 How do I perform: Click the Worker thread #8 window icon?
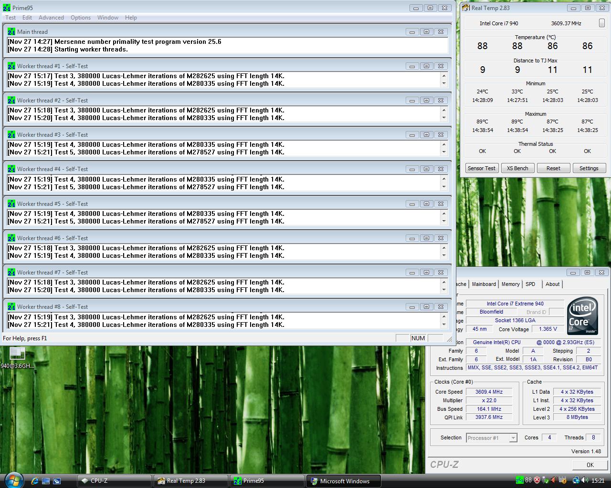point(11,307)
